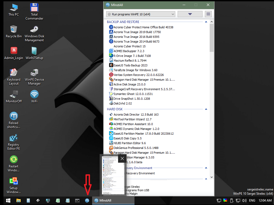The width and height of the screenshot is (274, 205).
Task: Open the Run programs WinPE 10 dropdown
Action: (141, 14)
